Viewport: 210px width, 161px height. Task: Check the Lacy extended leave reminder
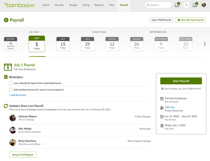click(11, 83)
